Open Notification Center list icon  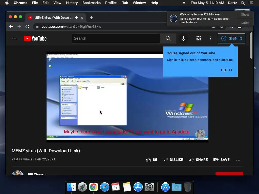pyautogui.click(x=251, y=3)
